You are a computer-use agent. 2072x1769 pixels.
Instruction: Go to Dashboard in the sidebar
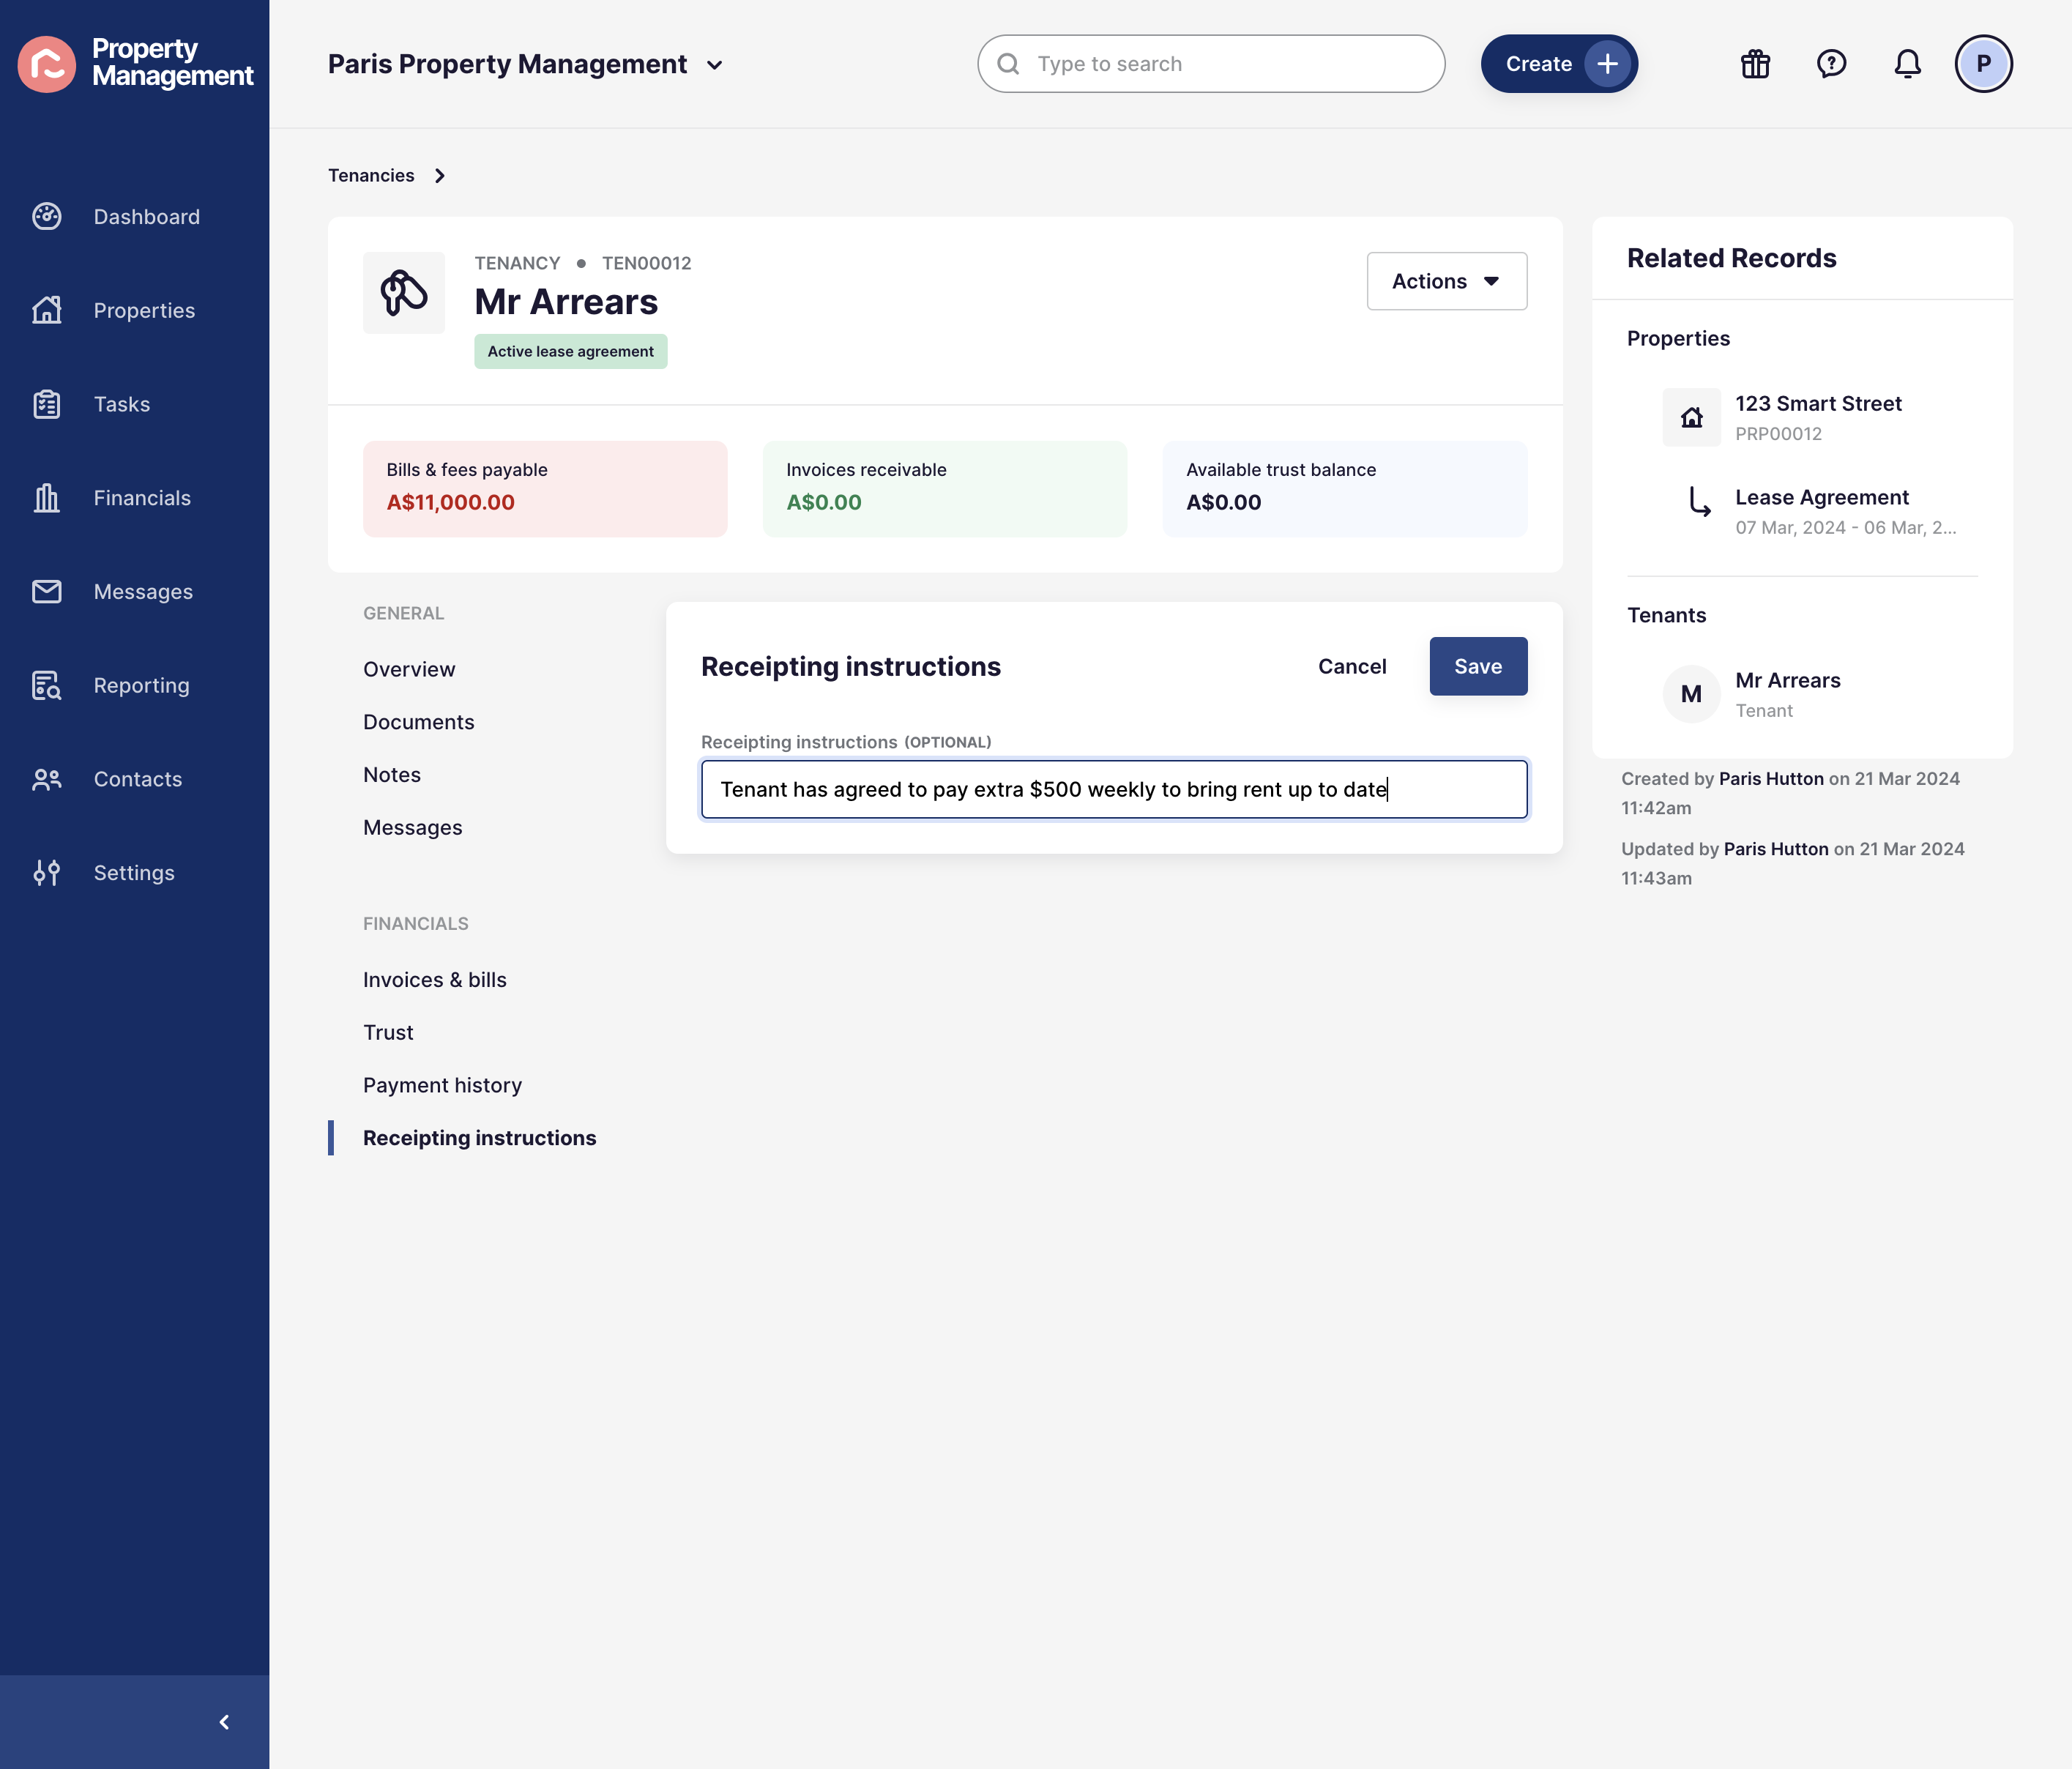(147, 216)
